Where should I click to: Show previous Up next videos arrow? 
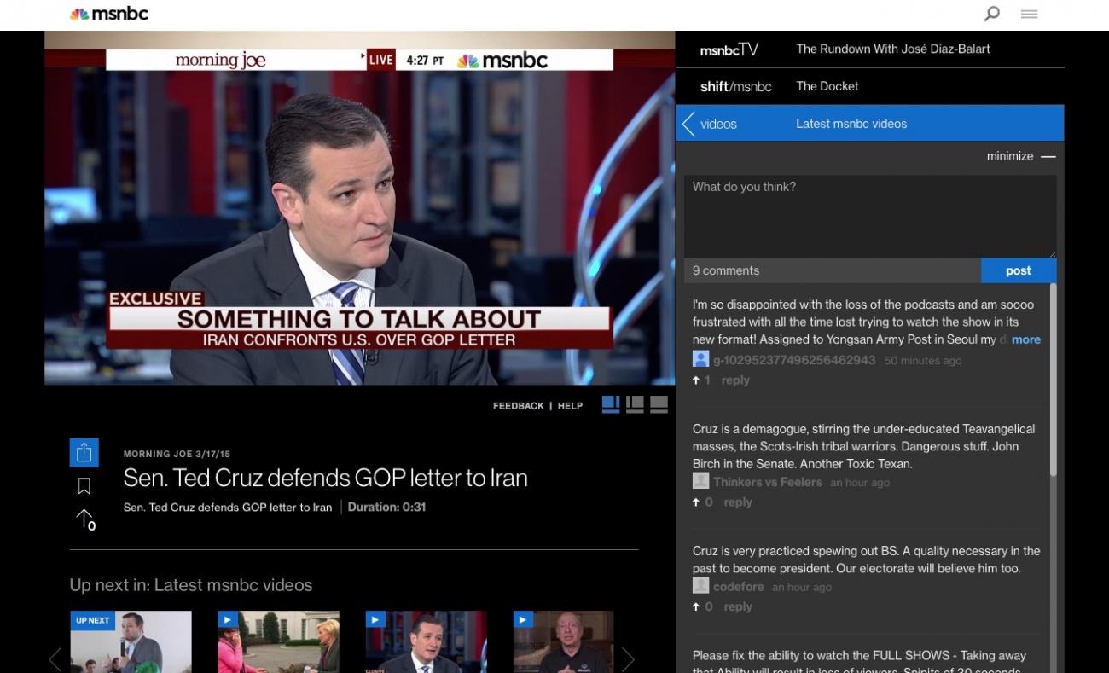(x=55, y=658)
